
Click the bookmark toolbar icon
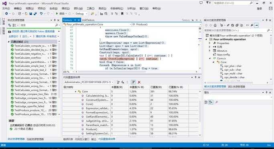tap(122, 14)
